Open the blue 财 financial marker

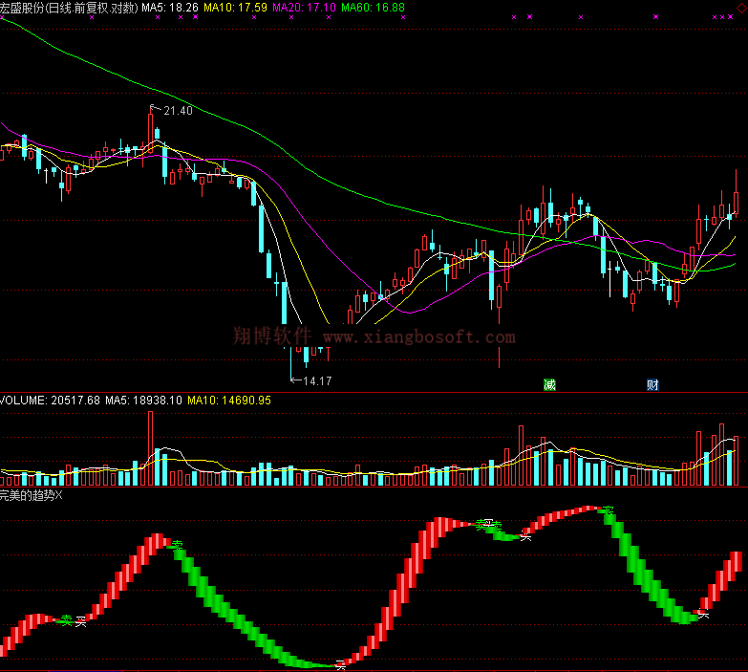652,384
